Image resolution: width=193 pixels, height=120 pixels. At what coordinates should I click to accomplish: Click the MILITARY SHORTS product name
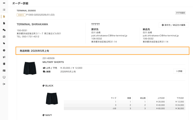(x=53, y=62)
